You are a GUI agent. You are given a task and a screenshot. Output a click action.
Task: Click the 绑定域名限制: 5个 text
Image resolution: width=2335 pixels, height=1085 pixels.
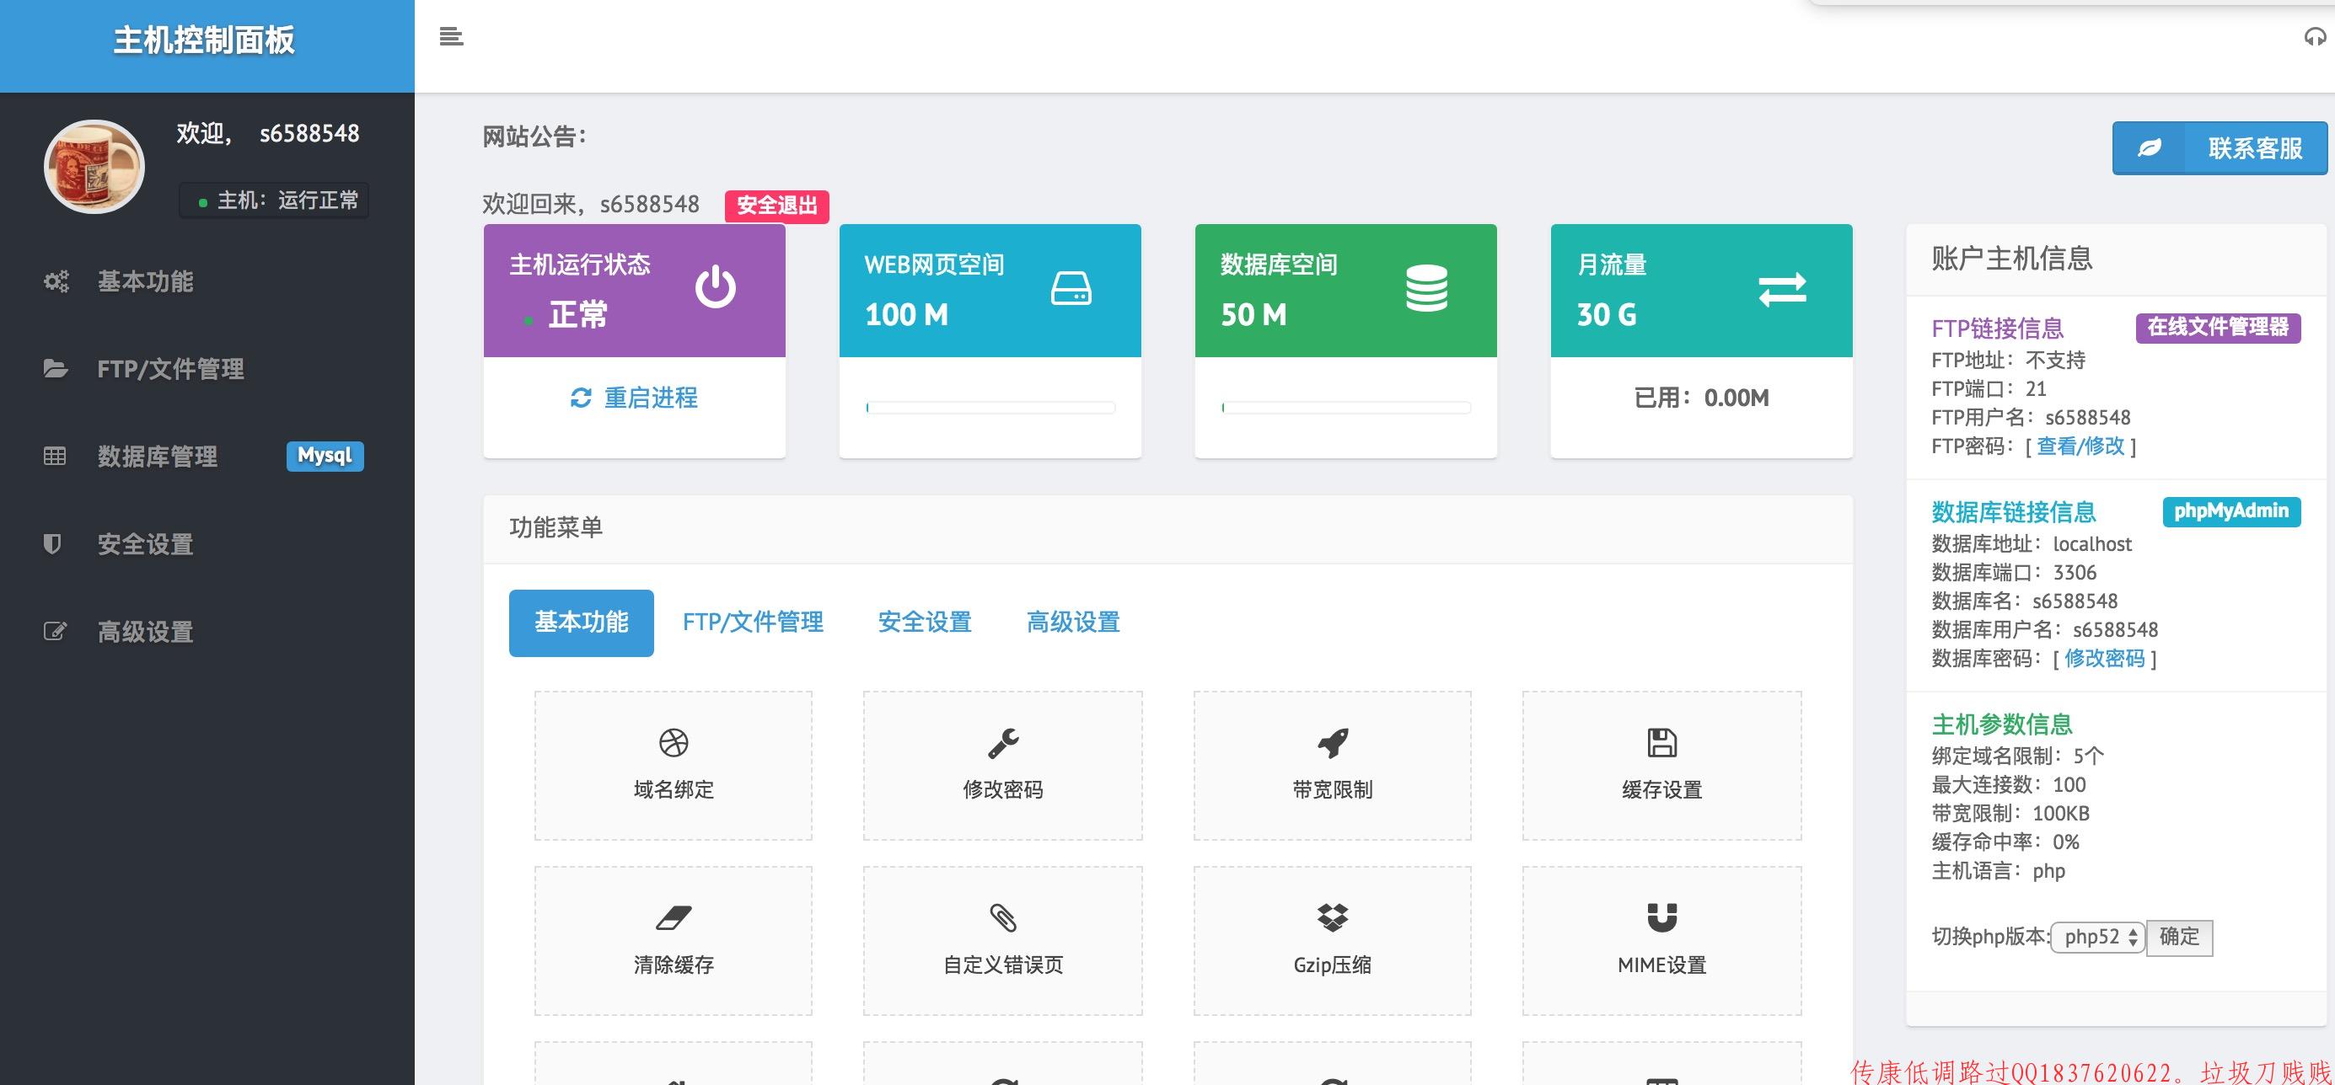click(2018, 756)
